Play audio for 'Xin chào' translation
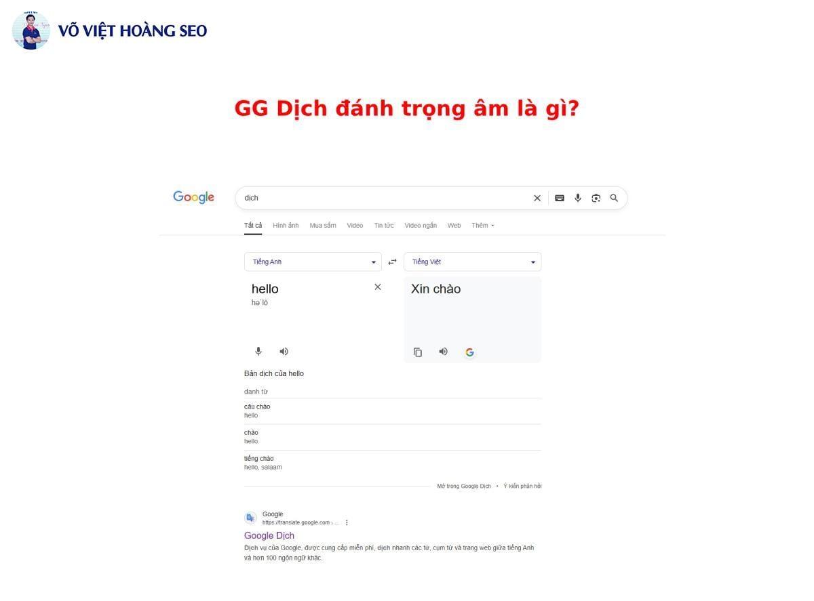 [x=443, y=351]
